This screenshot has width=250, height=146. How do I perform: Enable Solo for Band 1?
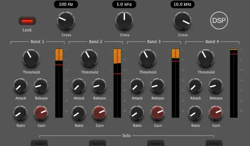[39, 143]
